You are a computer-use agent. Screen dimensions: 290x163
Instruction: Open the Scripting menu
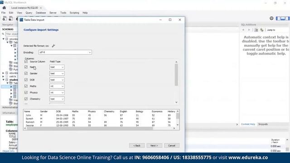point(74,13)
